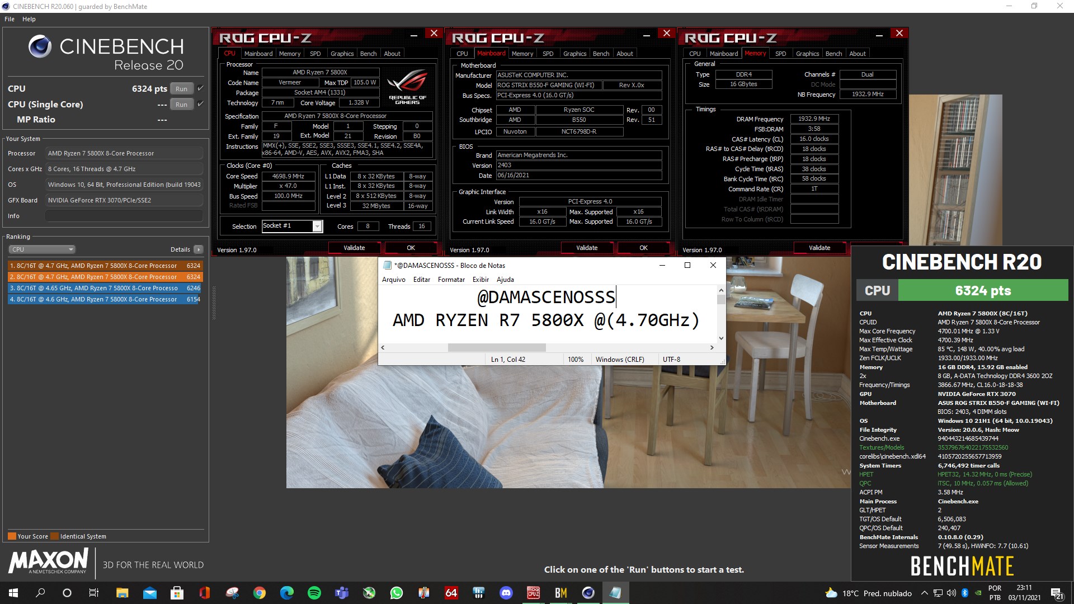Open the CPU ranking dropdown in Cinebench

coord(42,249)
